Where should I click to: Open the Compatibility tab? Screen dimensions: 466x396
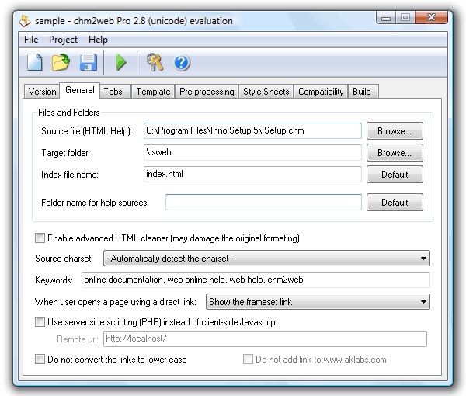321,92
